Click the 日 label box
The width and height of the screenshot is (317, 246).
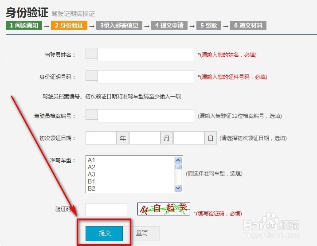[211, 138]
